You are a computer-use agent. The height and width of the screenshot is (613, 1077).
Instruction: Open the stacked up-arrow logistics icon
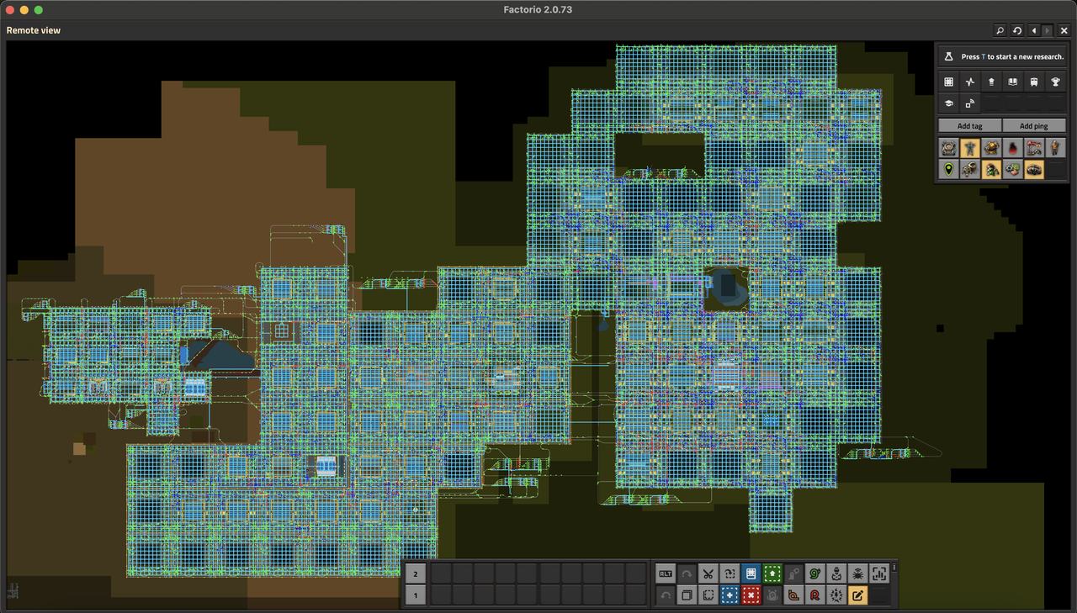(x=992, y=82)
